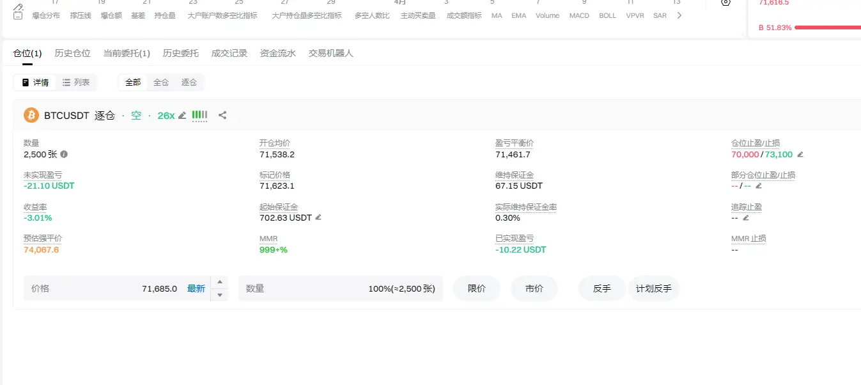Image resolution: width=861 pixels, height=385 pixels.
Task: Select the 爆仓分布 indicator
Action: pos(46,15)
